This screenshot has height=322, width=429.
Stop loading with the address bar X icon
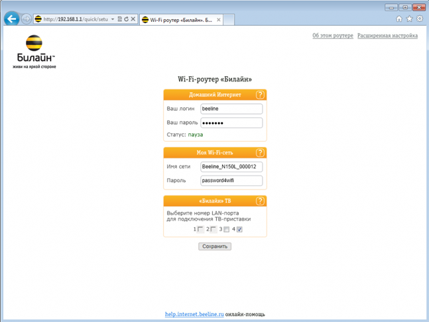pyautogui.click(x=133, y=19)
